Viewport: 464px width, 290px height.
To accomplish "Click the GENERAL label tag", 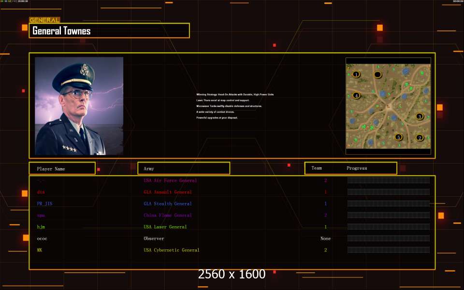I will (x=44, y=20).
